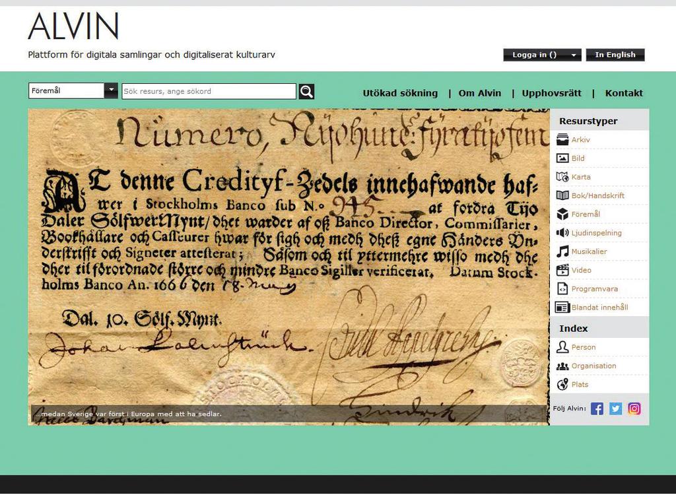Follow the Musikalier link
The height and width of the screenshot is (495, 676).
point(590,251)
